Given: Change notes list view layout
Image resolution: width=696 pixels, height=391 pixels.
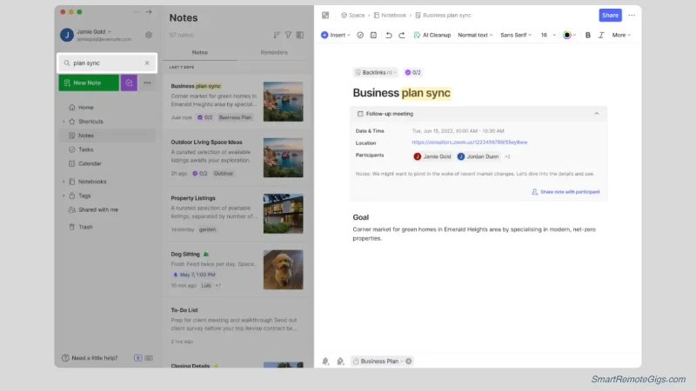Looking at the screenshot, I should [x=300, y=35].
